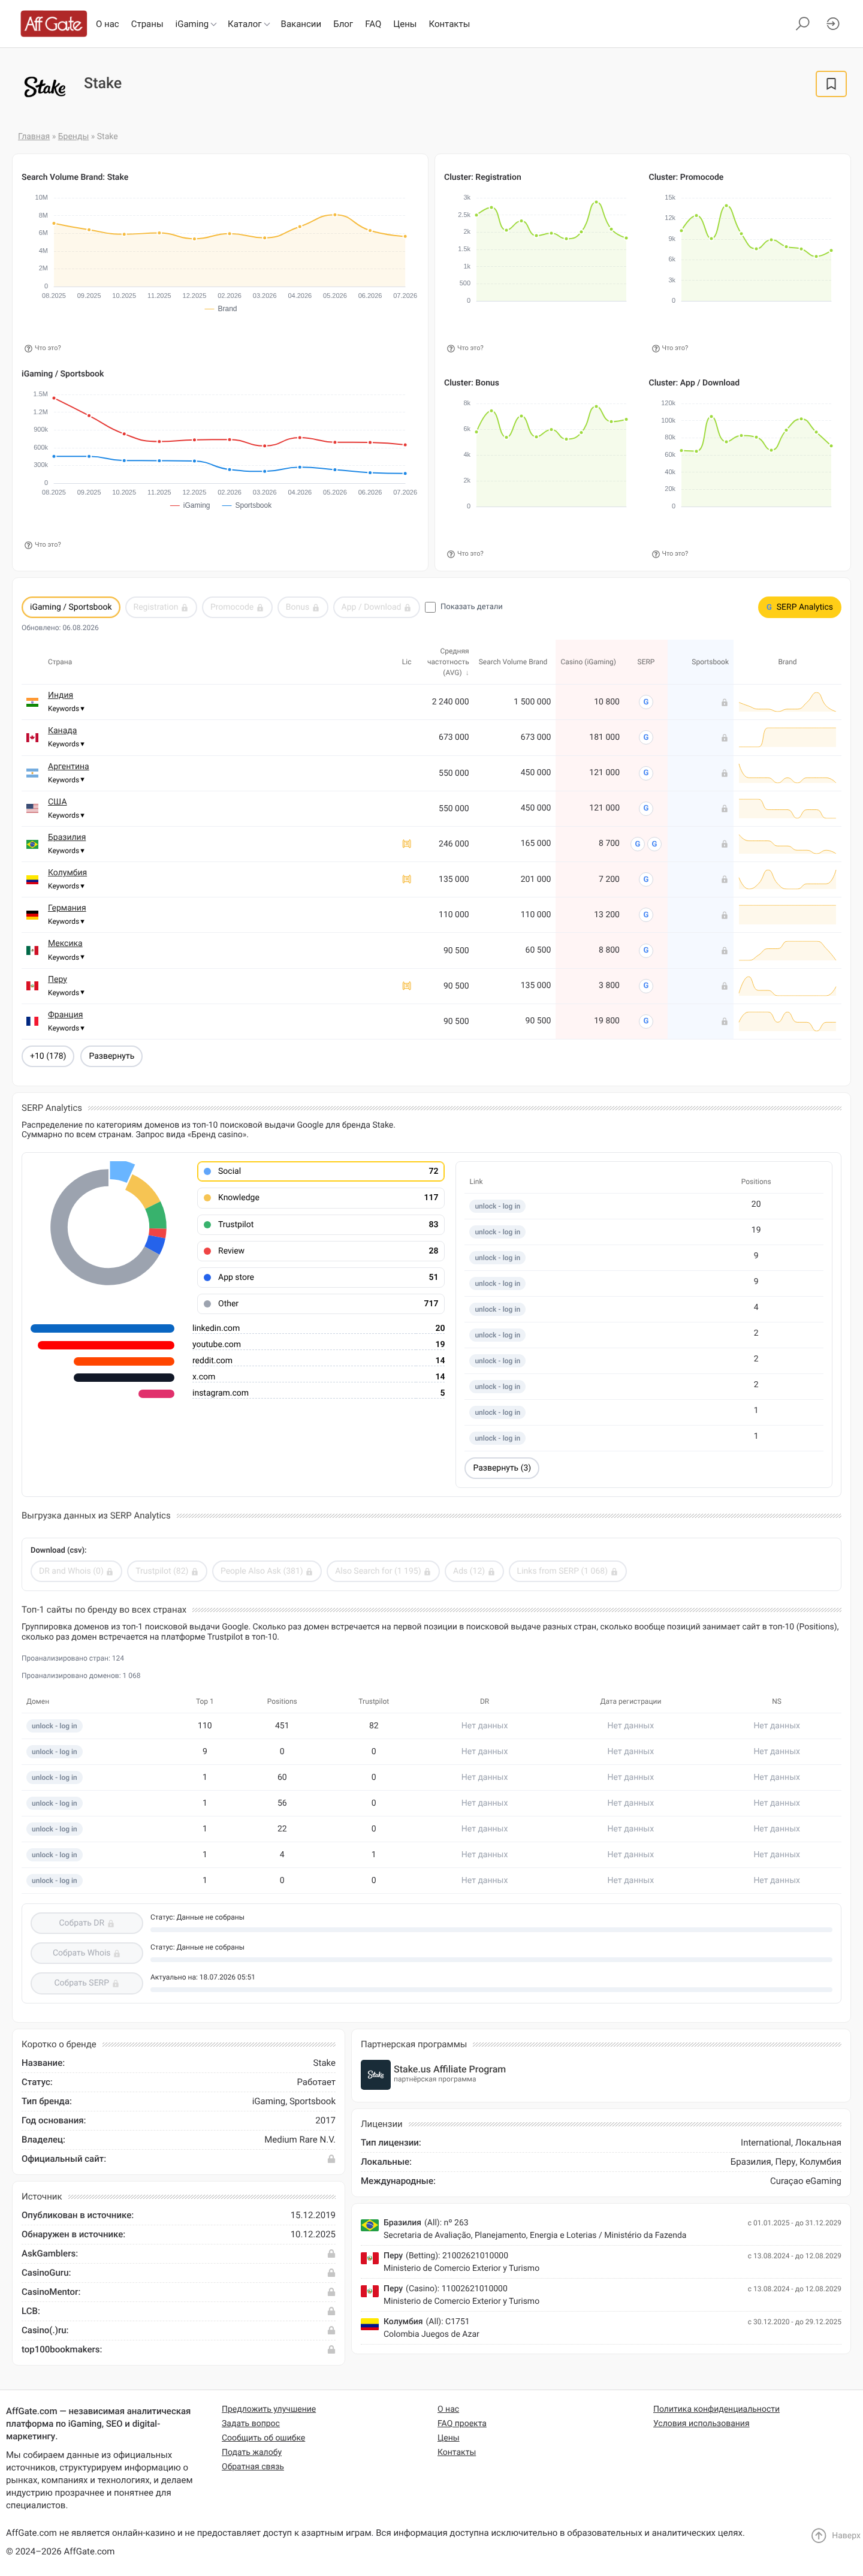
Task: Select the Trustpilot category in SERP Analytics
Action: pyautogui.click(x=321, y=1224)
